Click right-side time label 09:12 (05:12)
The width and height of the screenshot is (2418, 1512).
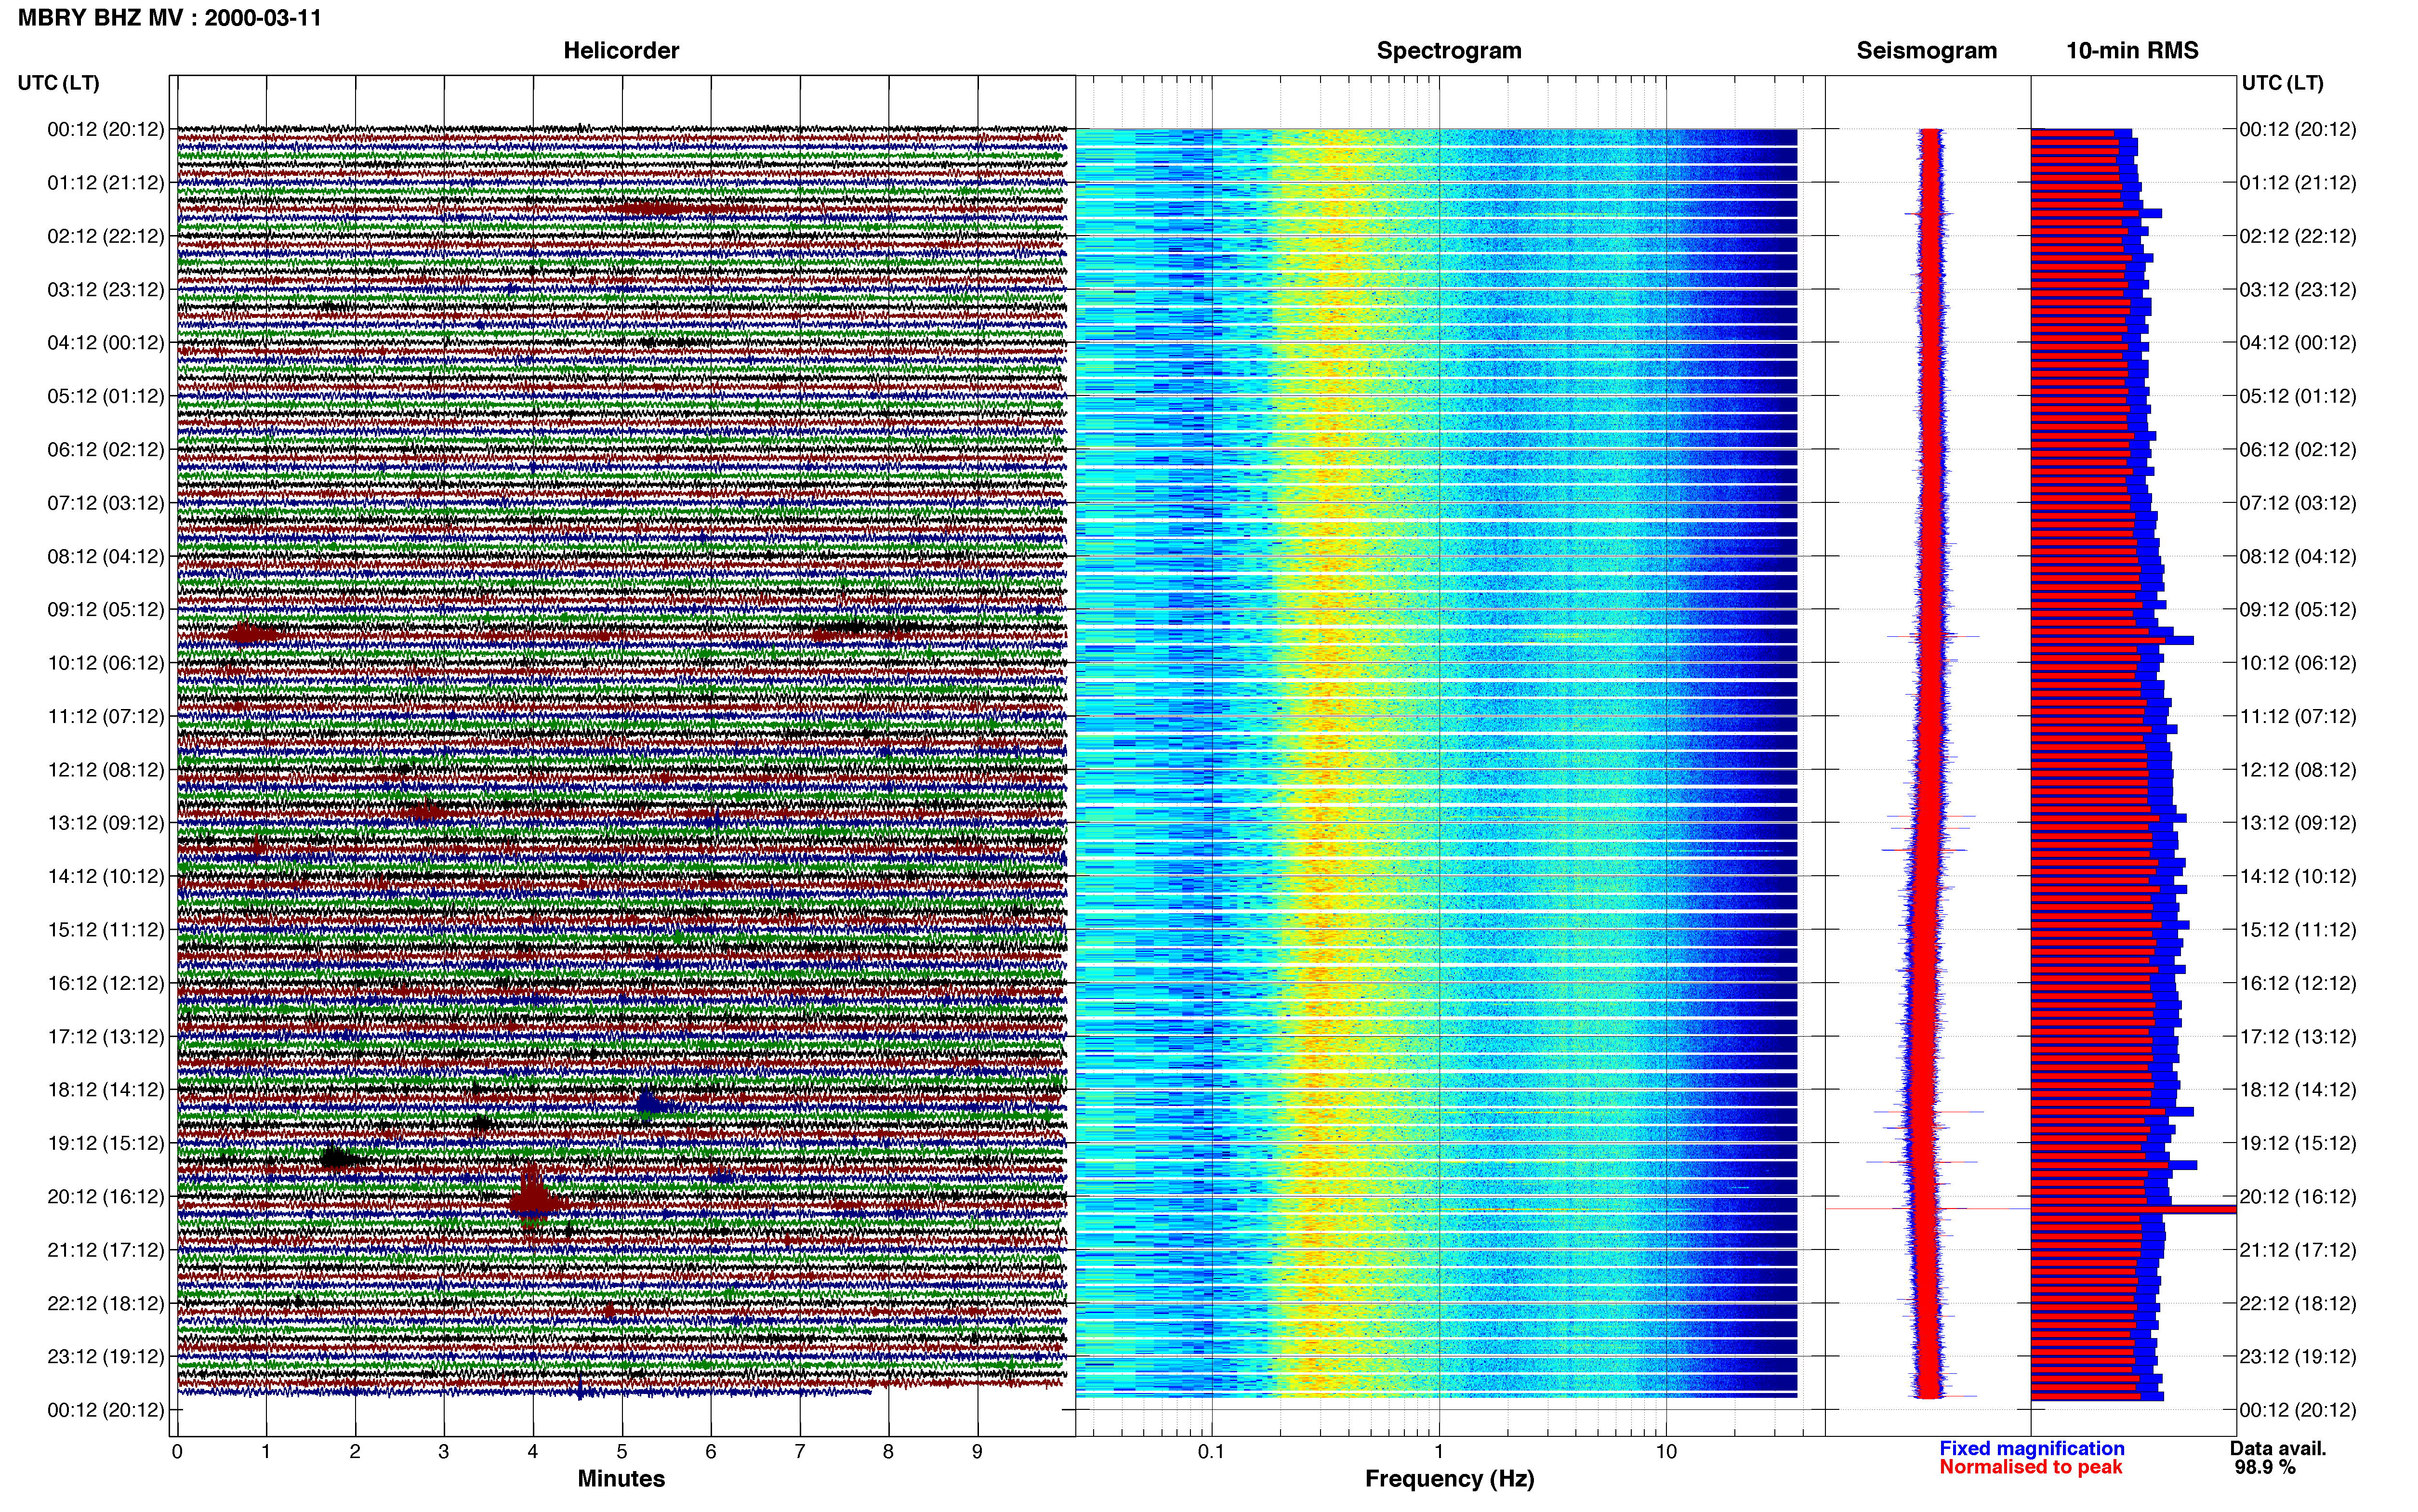click(x=2298, y=610)
